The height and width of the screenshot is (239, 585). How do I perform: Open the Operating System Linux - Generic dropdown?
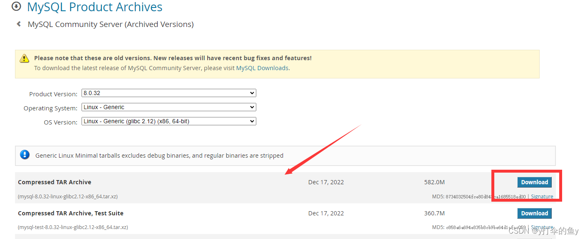point(169,107)
